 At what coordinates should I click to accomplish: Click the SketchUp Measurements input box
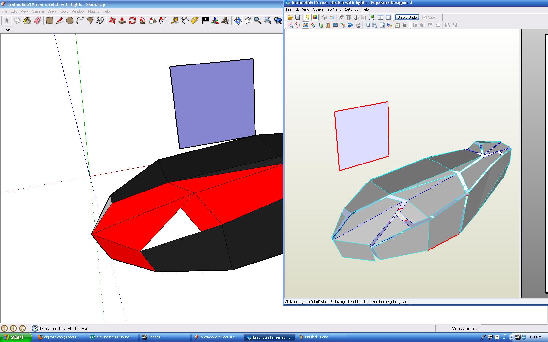pos(514,328)
